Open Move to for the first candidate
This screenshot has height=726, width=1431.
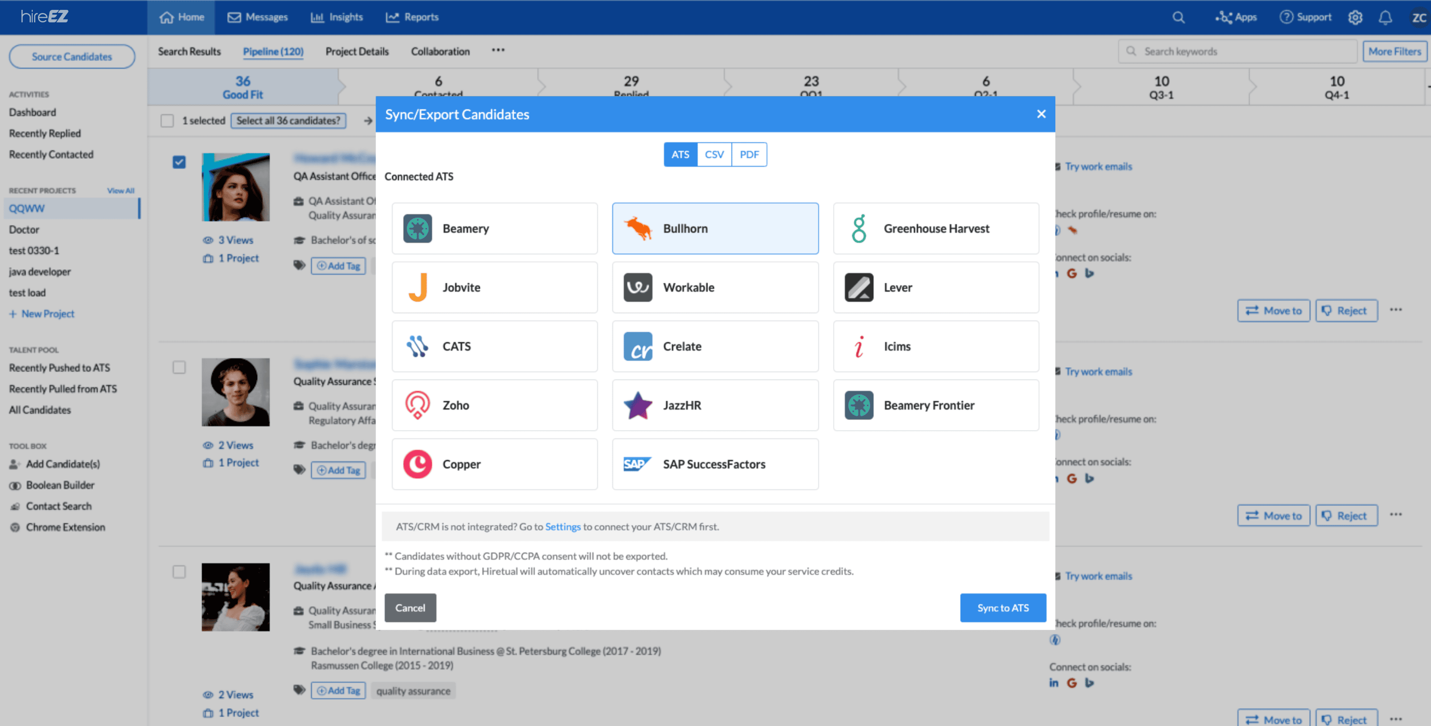point(1273,310)
